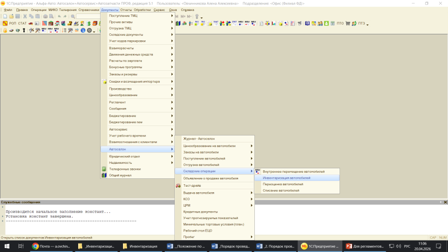Screen dimensions: 448x252
Task: Open Журнал - Автосалон
Action: [215, 138]
